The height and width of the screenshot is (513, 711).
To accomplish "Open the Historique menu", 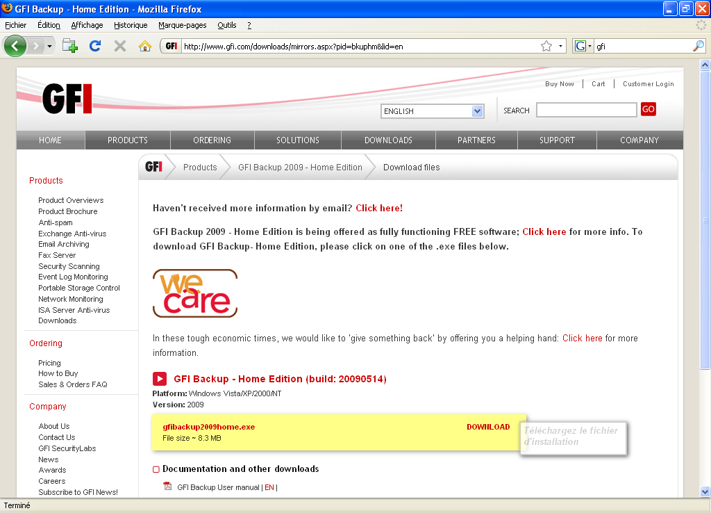I will pyautogui.click(x=131, y=25).
